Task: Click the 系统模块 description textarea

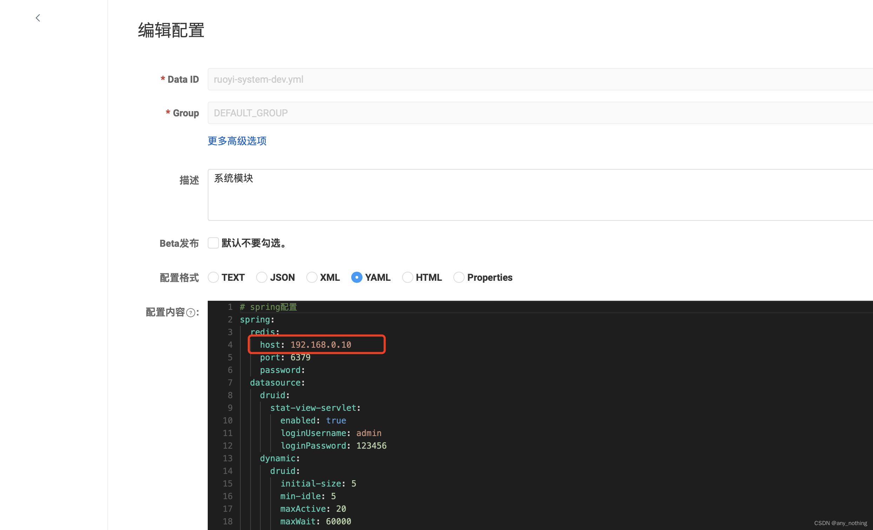Action: (354, 195)
